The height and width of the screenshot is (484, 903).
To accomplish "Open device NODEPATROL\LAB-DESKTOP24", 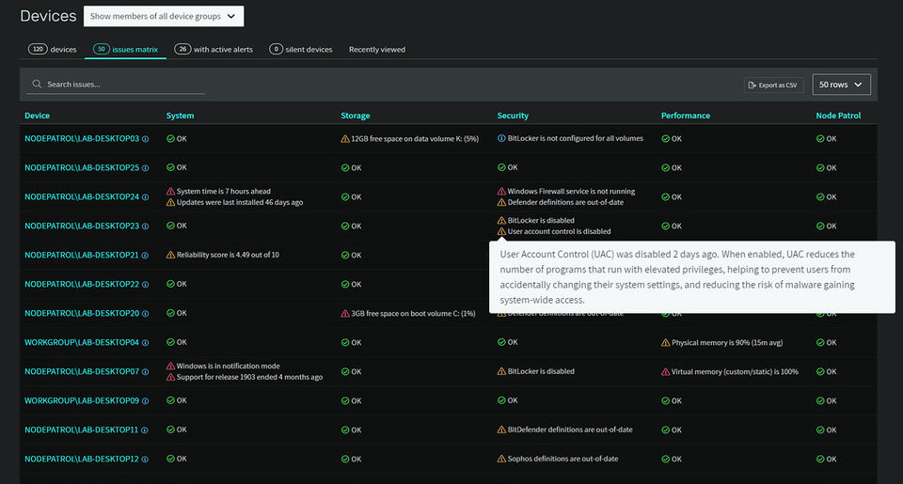I will 82,196.
